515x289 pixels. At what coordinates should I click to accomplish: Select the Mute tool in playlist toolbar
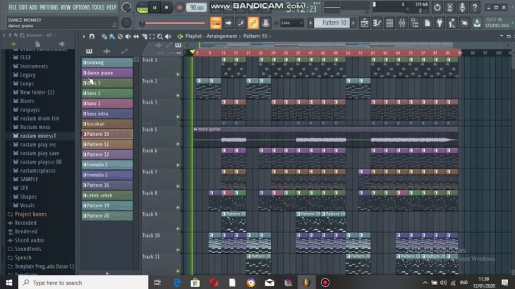(128, 37)
